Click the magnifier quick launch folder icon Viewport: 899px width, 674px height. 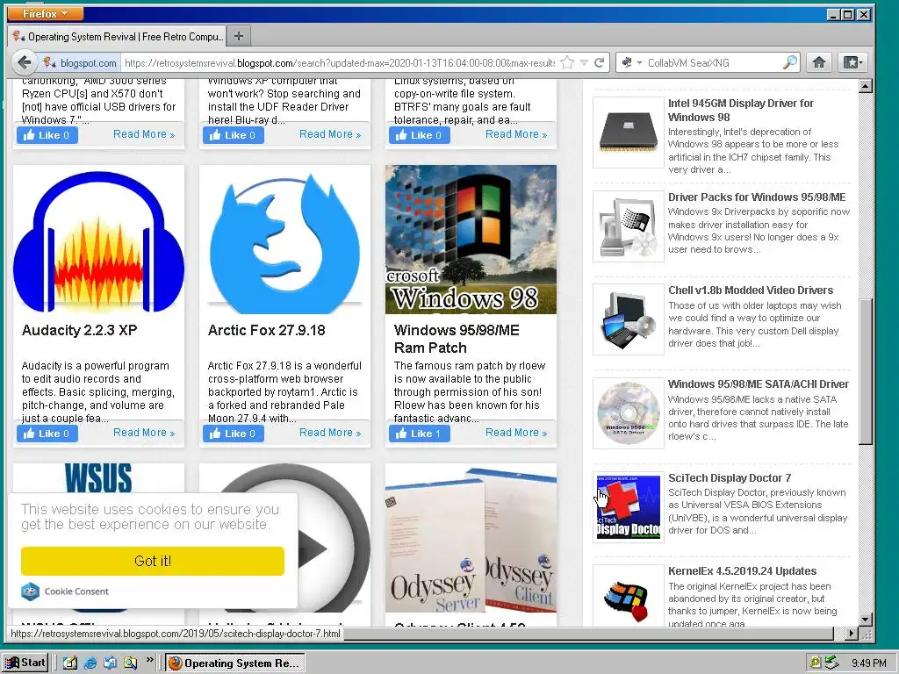[130, 663]
